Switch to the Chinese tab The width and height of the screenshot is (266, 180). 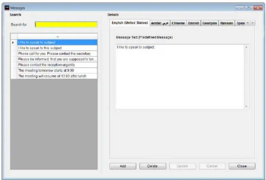pyautogui.click(x=178, y=23)
